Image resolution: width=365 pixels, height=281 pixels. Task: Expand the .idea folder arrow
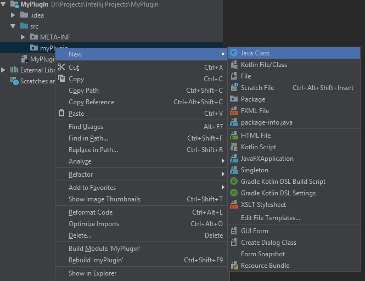click(13, 15)
